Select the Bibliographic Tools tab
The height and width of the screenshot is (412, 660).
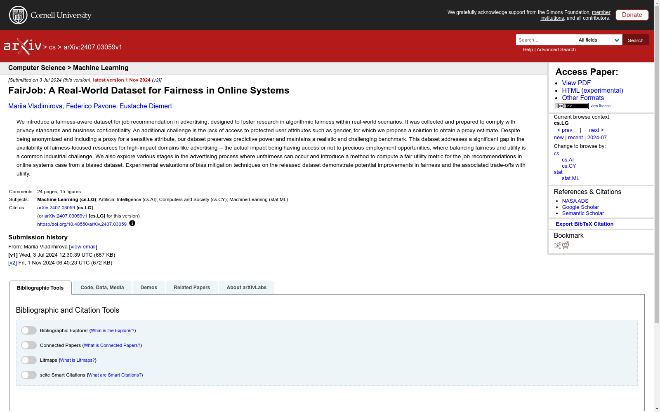[x=40, y=288]
